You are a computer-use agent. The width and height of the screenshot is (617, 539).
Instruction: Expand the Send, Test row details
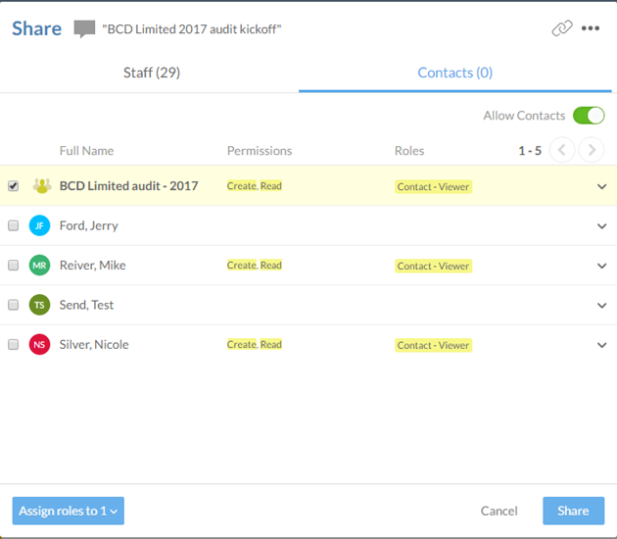(601, 305)
